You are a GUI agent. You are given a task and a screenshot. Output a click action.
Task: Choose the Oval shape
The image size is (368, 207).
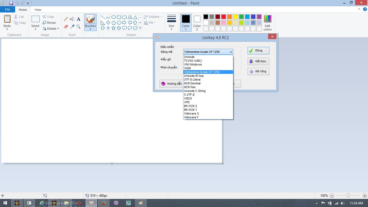pyautogui.click(x=113, y=17)
